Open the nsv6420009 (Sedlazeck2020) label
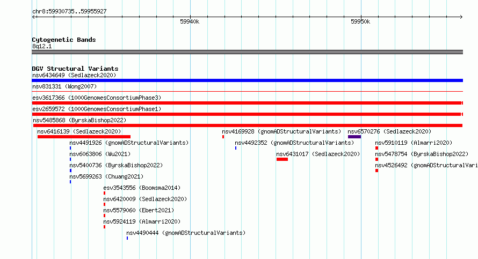Image resolution: width=478 pixels, height=259 pixels. click(145, 199)
